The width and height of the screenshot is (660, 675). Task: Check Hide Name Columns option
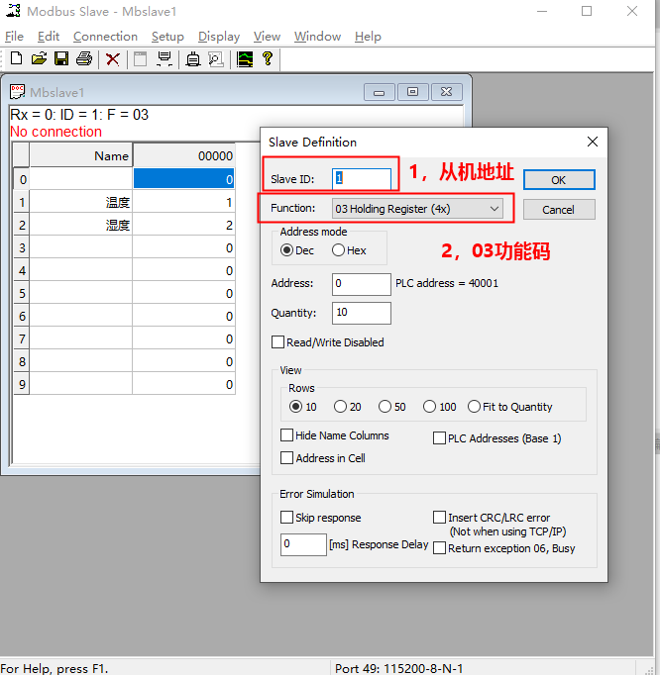pos(286,435)
